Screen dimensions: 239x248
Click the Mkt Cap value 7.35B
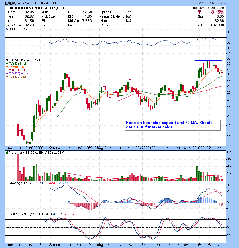coord(87,21)
